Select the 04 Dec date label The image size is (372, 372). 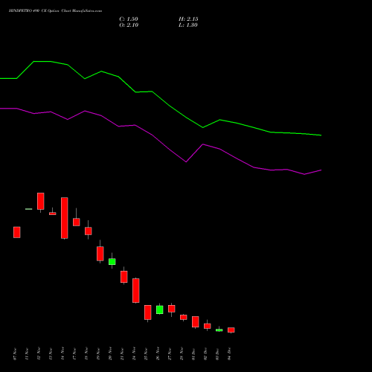tap(229, 354)
